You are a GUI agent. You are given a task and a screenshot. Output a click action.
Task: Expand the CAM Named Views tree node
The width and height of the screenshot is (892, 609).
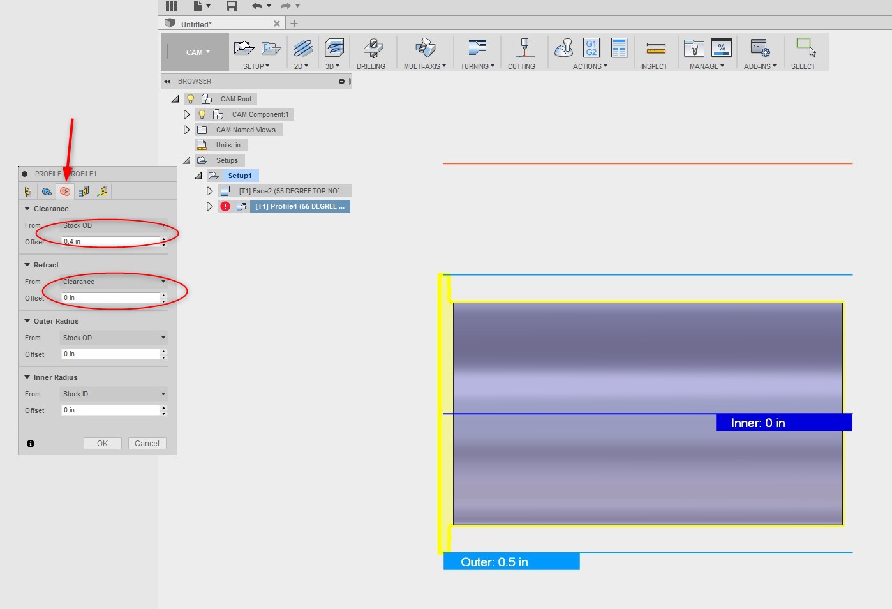pos(186,130)
